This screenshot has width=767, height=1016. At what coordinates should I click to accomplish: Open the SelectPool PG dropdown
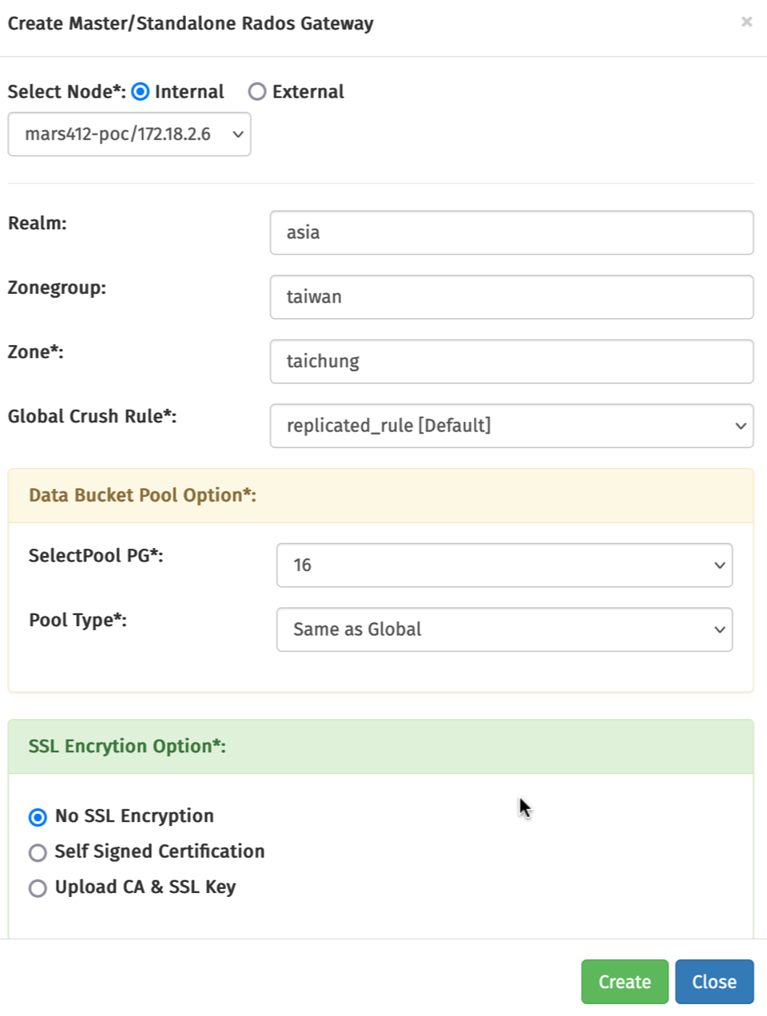(x=504, y=566)
